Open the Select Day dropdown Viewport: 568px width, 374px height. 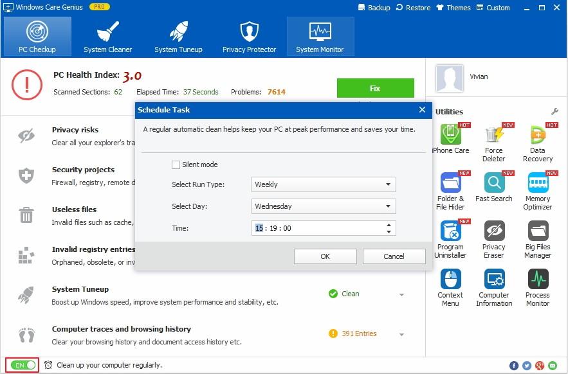pos(324,206)
